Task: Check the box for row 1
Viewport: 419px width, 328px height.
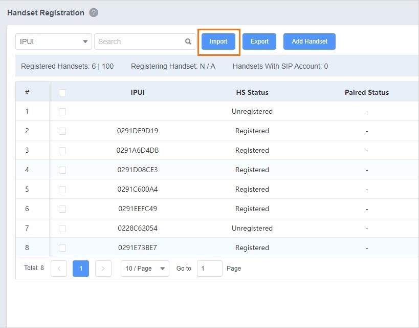Action: pyautogui.click(x=62, y=112)
